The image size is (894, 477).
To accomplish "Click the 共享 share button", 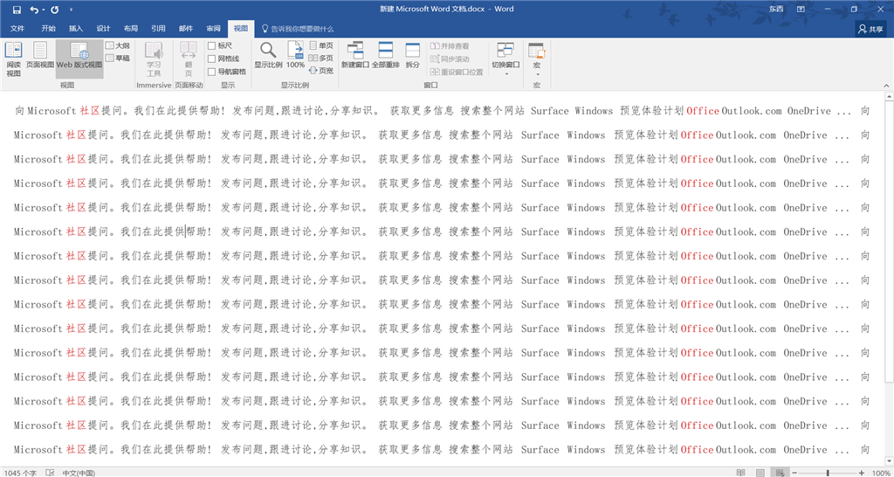I will (870, 29).
